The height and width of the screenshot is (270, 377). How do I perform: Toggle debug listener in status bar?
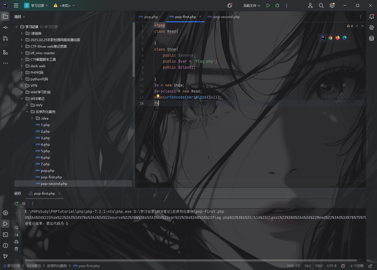[343, 266]
